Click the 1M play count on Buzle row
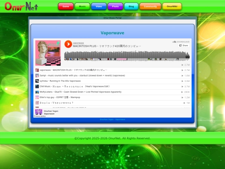 point(187,103)
